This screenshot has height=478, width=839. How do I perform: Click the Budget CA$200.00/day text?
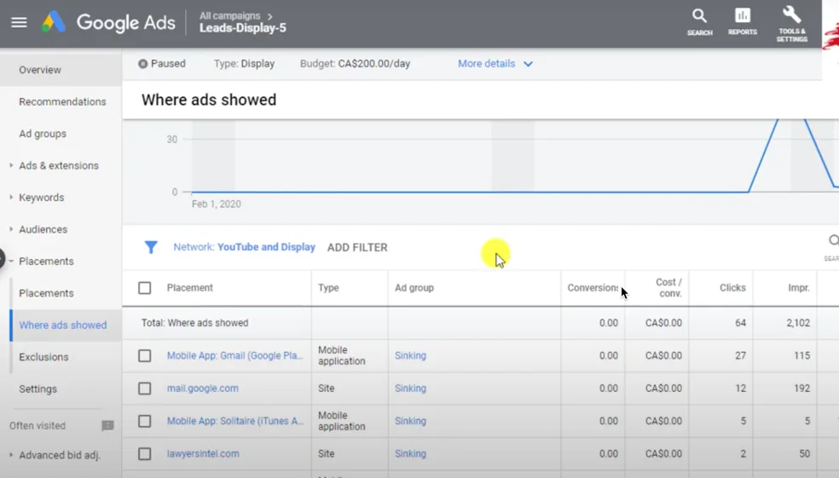click(x=355, y=64)
